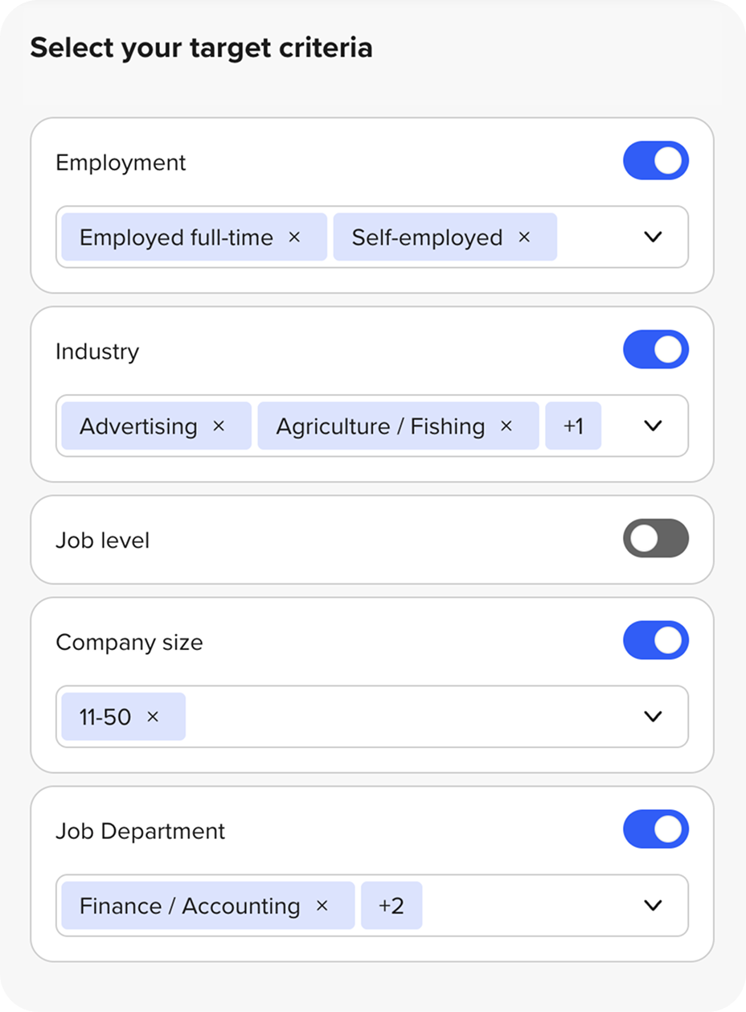This screenshot has width=746, height=1012.
Task: Click the Employed full-time tag text
Action: click(x=176, y=237)
